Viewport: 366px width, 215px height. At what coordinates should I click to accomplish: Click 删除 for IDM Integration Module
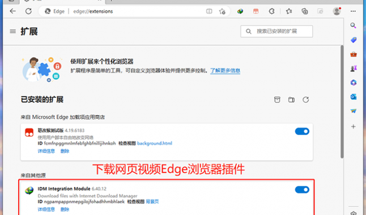65,209
